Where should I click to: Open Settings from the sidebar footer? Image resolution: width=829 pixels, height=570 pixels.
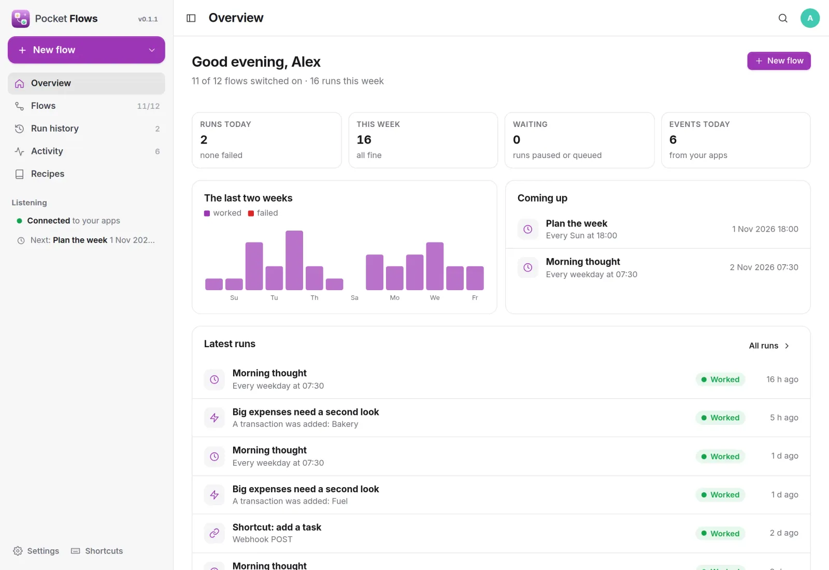click(36, 551)
